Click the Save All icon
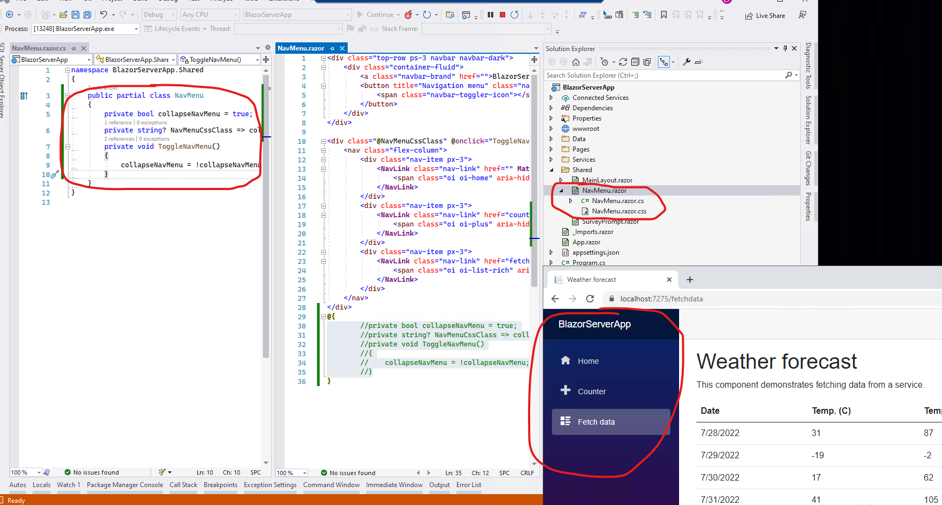Image resolution: width=942 pixels, height=505 pixels. (x=87, y=15)
